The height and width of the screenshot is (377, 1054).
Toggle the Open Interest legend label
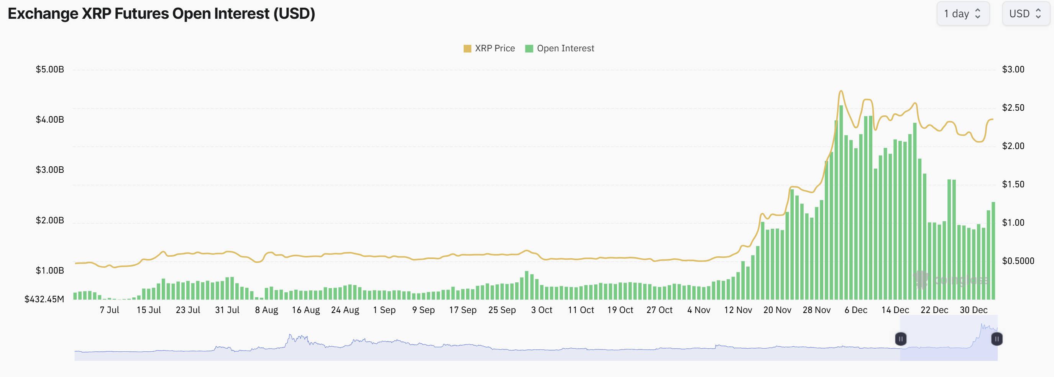click(x=565, y=48)
